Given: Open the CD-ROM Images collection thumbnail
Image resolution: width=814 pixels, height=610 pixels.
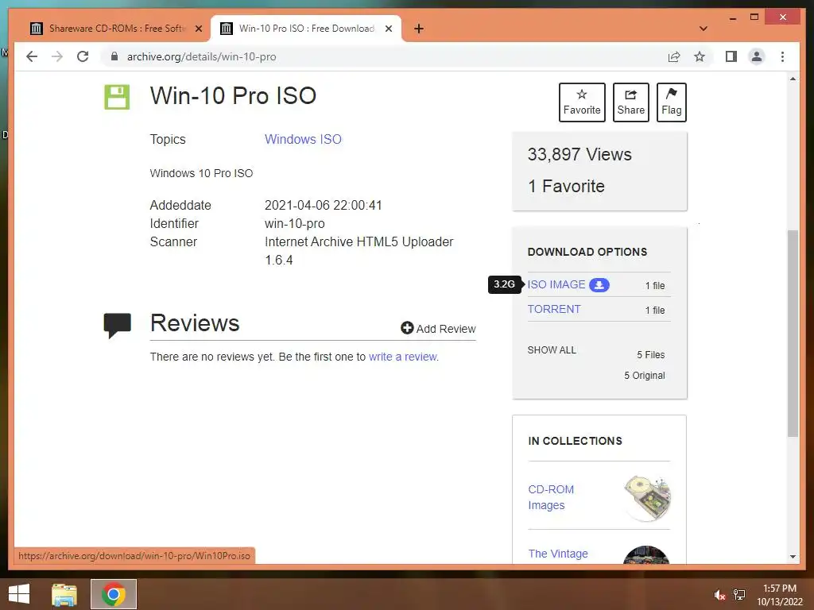Looking at the screenshot, I should coord(647,498).
